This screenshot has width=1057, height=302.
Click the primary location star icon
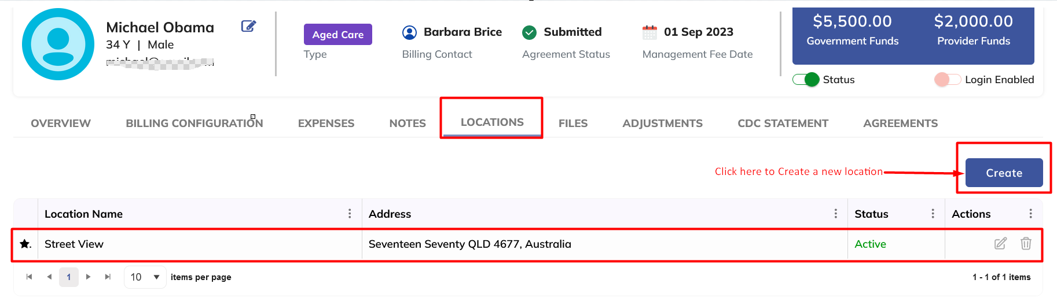pos(25,244)
